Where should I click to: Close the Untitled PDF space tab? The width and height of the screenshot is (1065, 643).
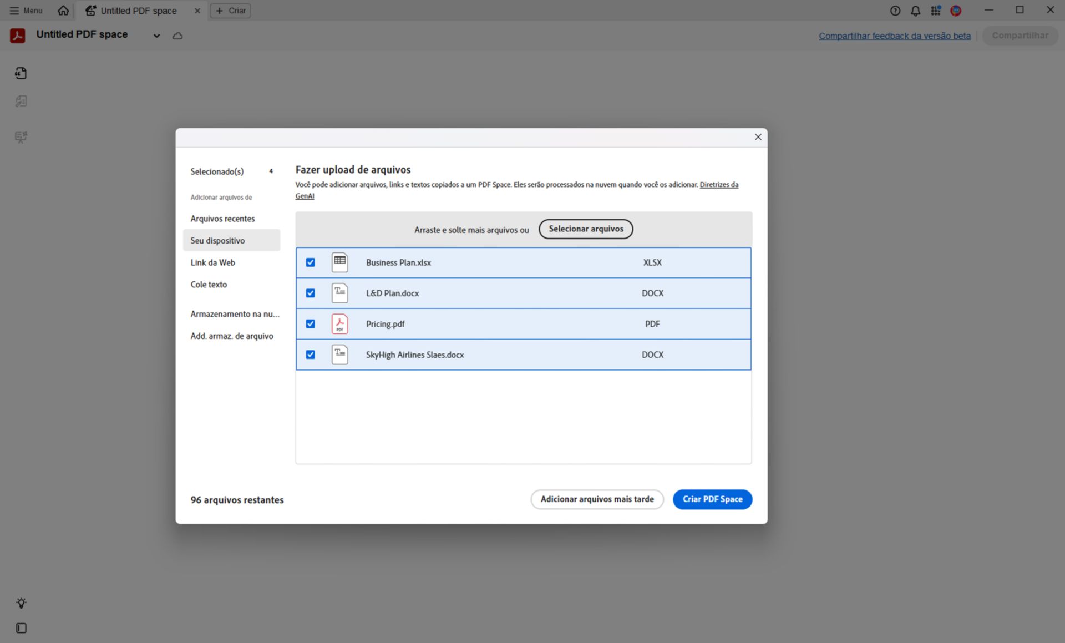pyautogui.click(x=197, y=11)
